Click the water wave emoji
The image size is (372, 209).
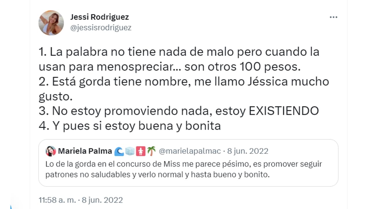pos(119,151)
